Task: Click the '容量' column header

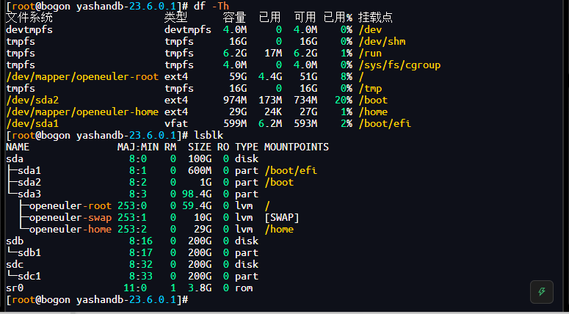Action: click(x=234, y=18)
